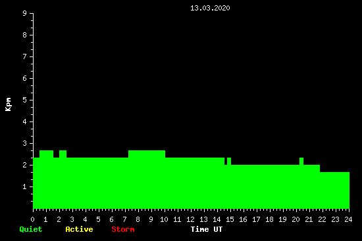
Task: Click the 9 value on Kpm axis
Action: pyautogui.click(x=25, y=13)
